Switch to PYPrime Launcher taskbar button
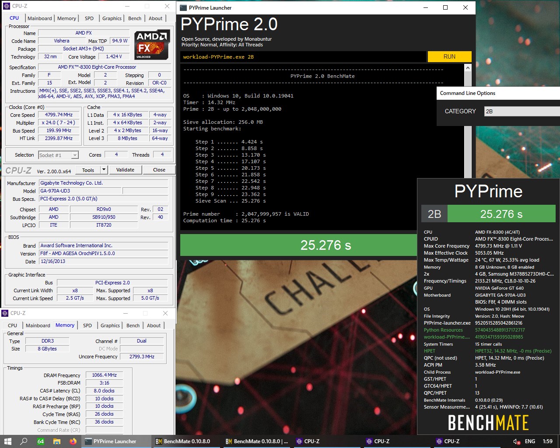The height and width of the screenshot is (448, 560). [115, 441]
